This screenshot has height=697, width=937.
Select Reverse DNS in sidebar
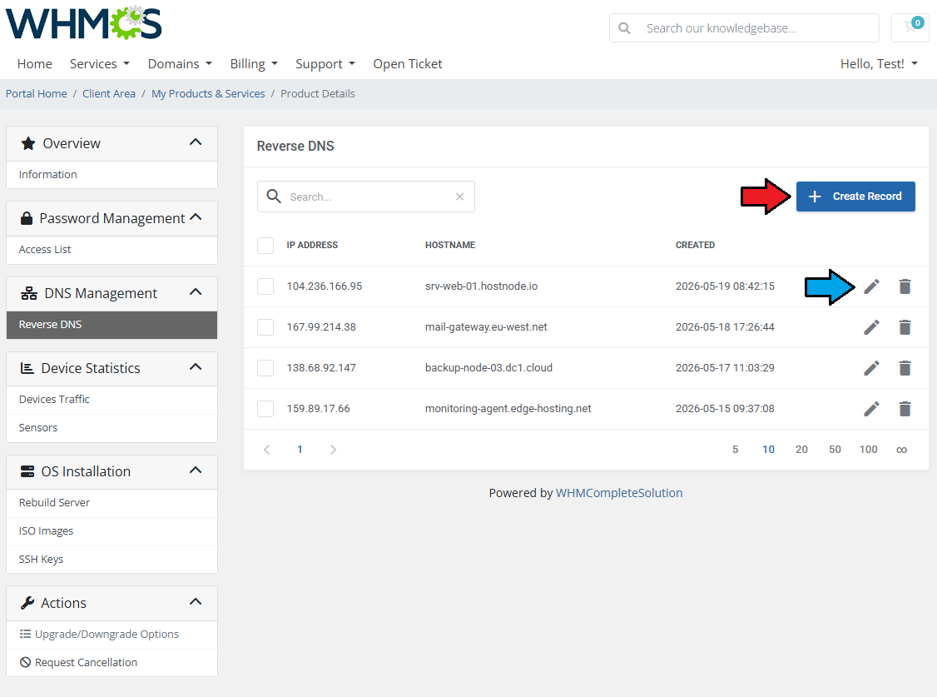point(112,325)
